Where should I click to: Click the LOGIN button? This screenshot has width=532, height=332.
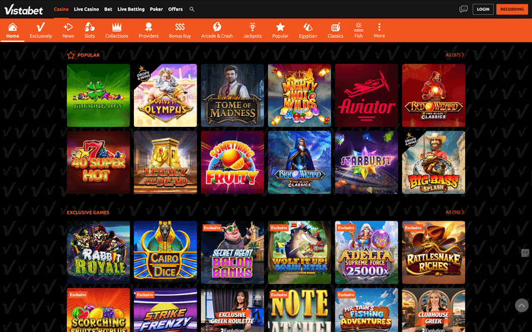tap(483, 9)
